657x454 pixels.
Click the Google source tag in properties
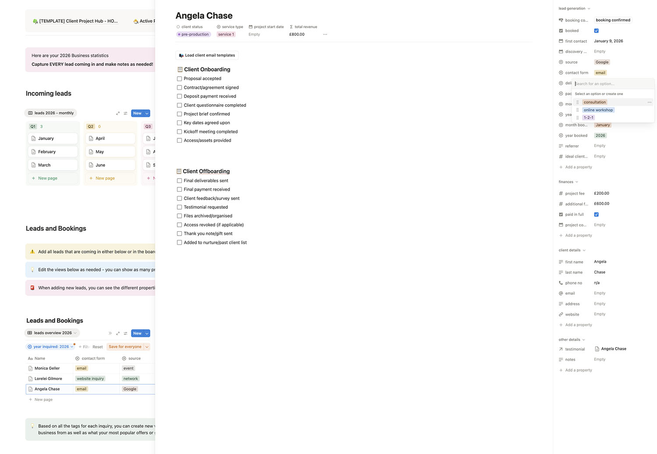point(602,62)
